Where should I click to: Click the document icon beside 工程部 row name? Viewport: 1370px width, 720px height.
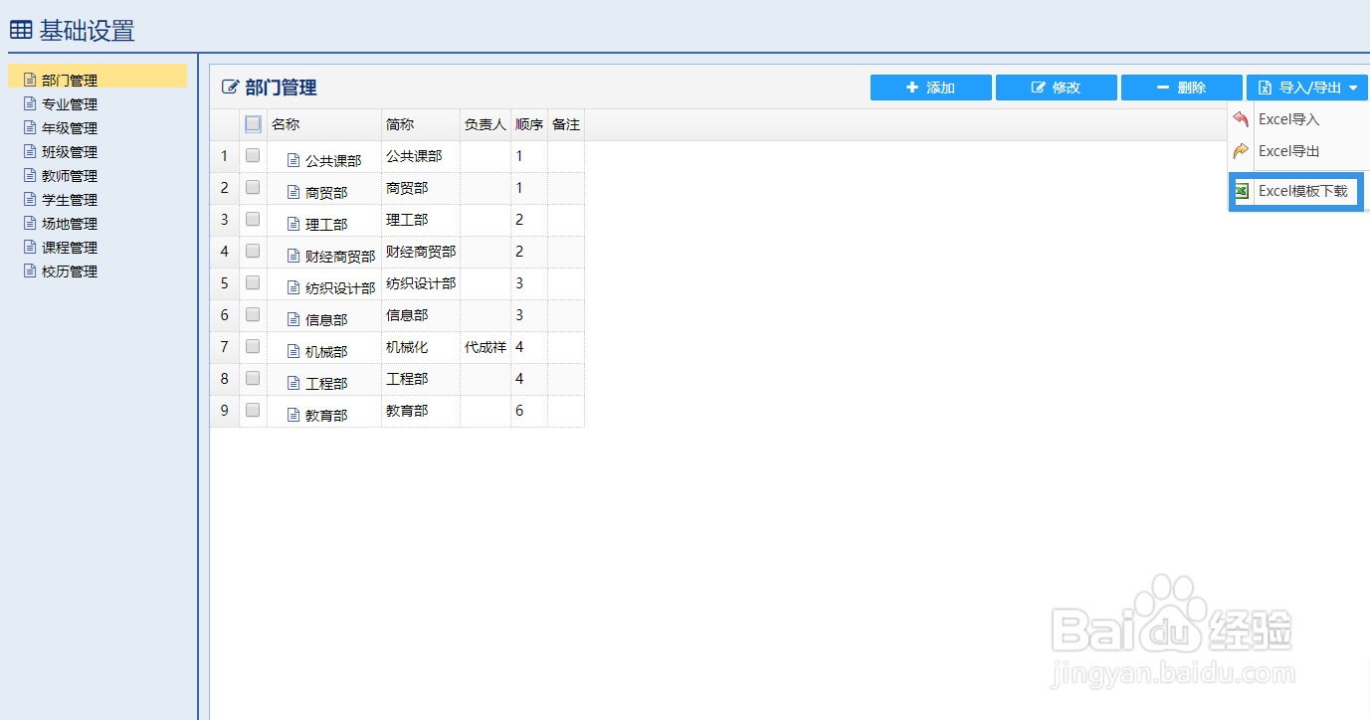click(294, 383)
